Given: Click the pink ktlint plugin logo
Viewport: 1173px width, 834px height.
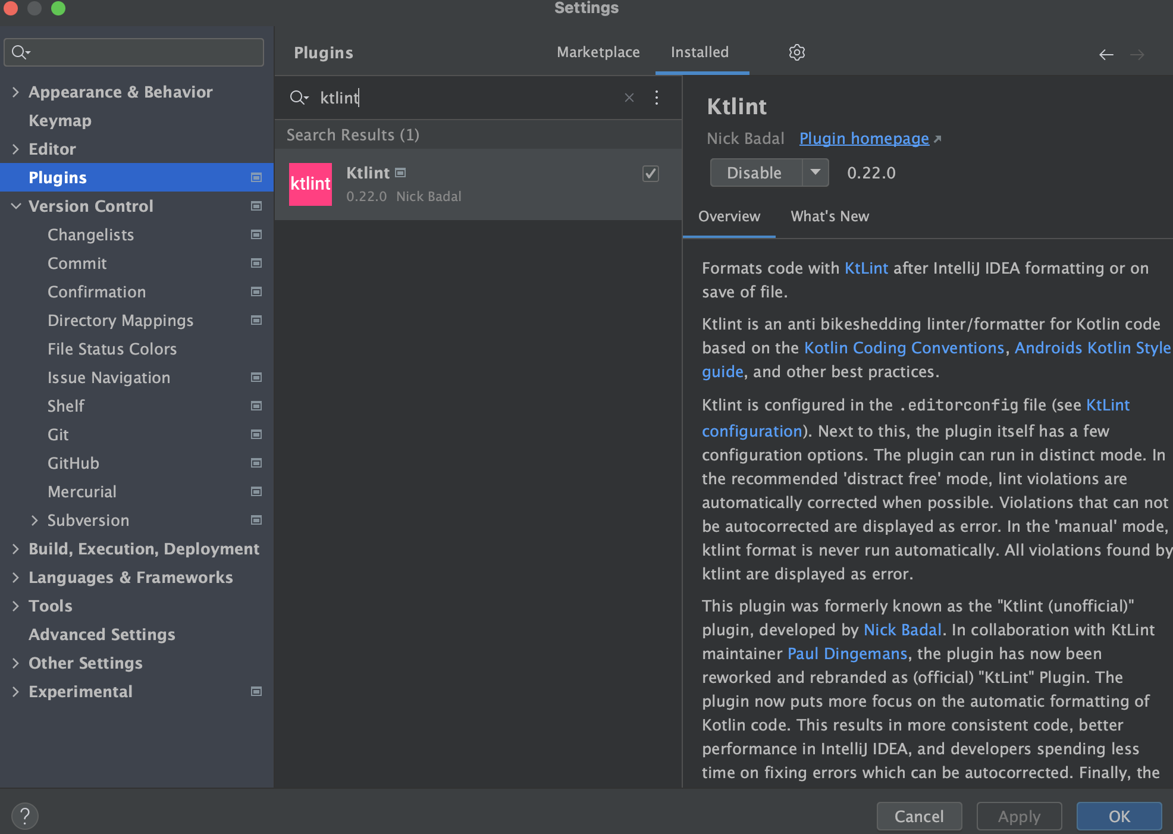Looking at the screenshot, I should pos(310,184).
